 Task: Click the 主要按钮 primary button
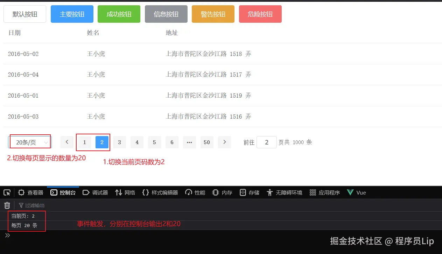[72, 14]
